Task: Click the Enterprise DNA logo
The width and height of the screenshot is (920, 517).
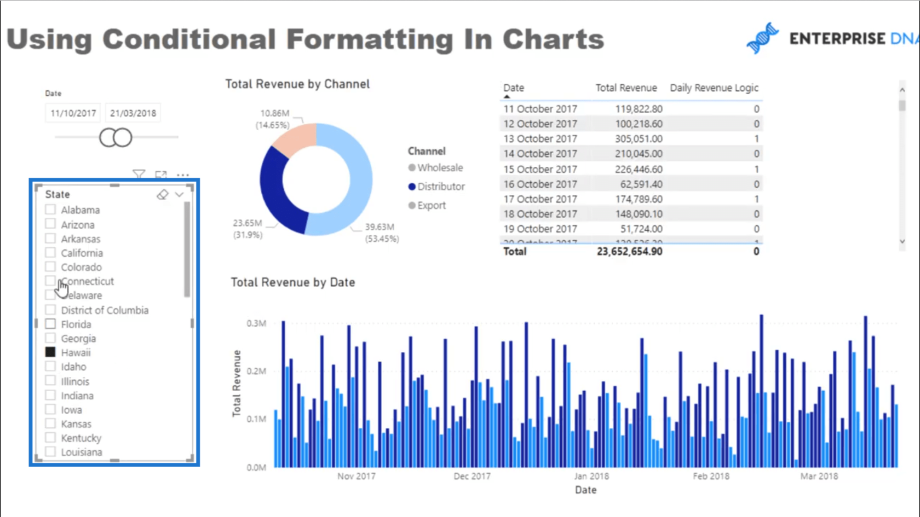Action: tap(832, 38)
